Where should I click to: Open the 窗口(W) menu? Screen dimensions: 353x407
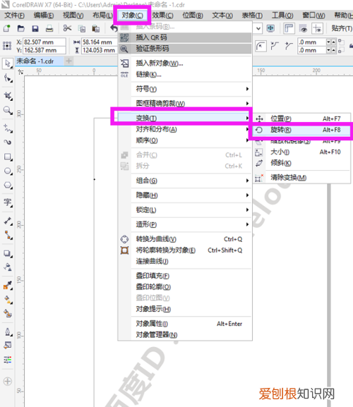313,16
